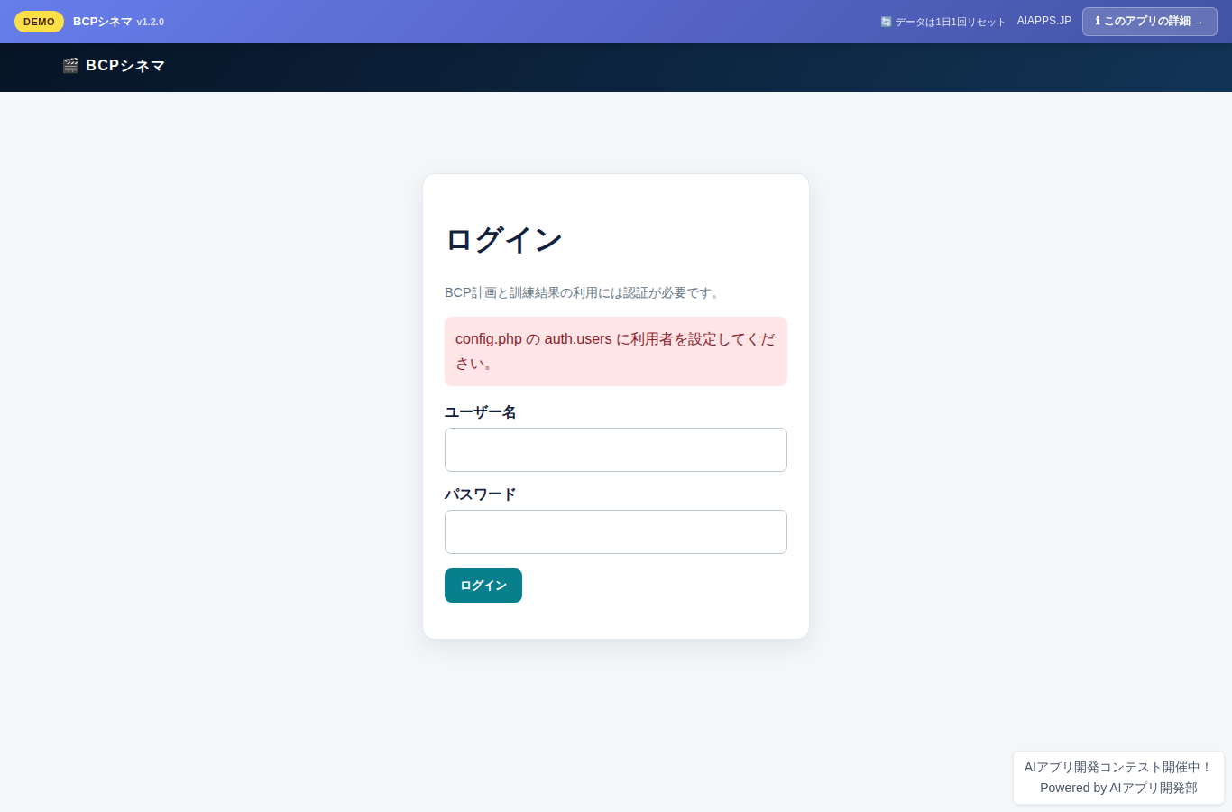Click the ユーザー名 input field
Screen dimensions: 1232x812
(x=616, y=449)
